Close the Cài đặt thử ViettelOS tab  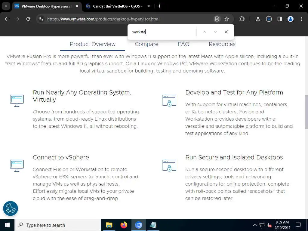coord(149,6)
